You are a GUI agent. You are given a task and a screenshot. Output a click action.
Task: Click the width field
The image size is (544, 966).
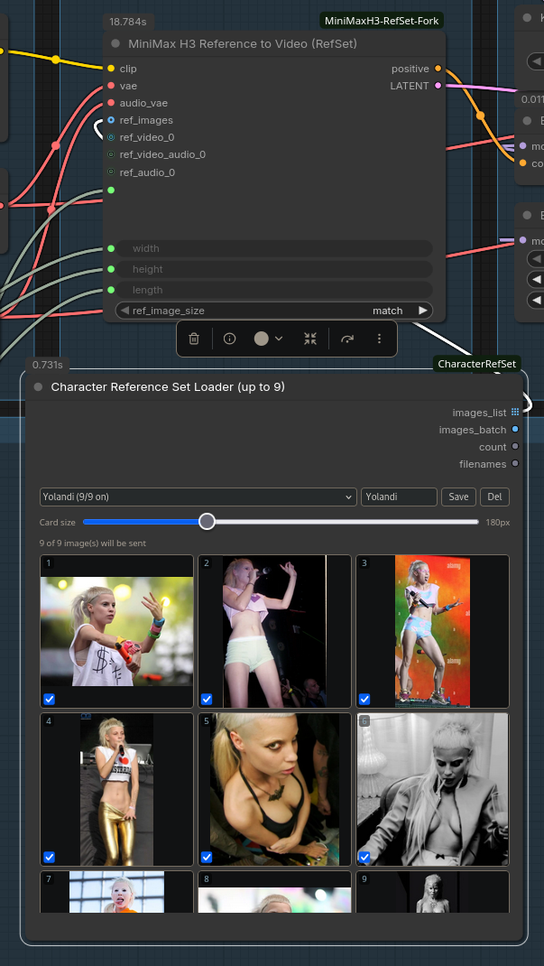pyautogui.click(x=274, y=248)
